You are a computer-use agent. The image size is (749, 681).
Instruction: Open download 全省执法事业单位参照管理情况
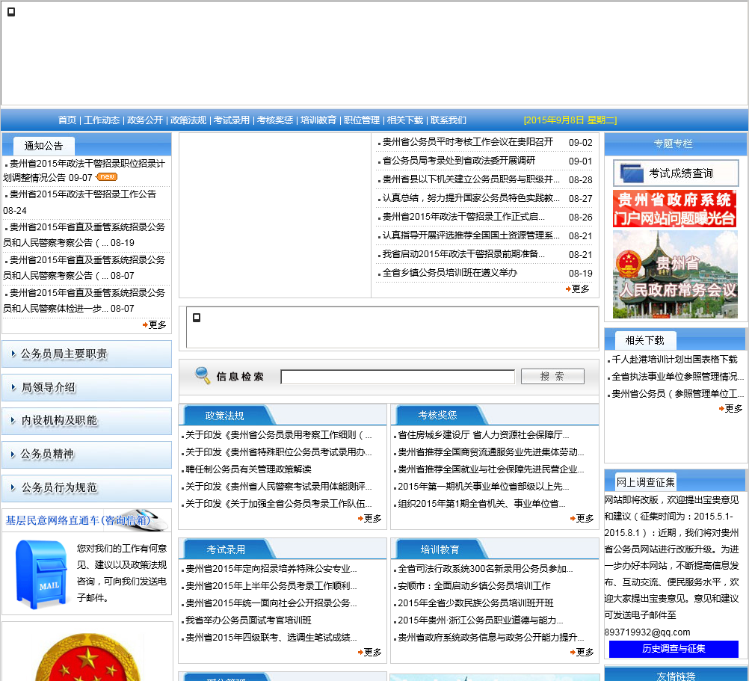click(x=677, y=376)
